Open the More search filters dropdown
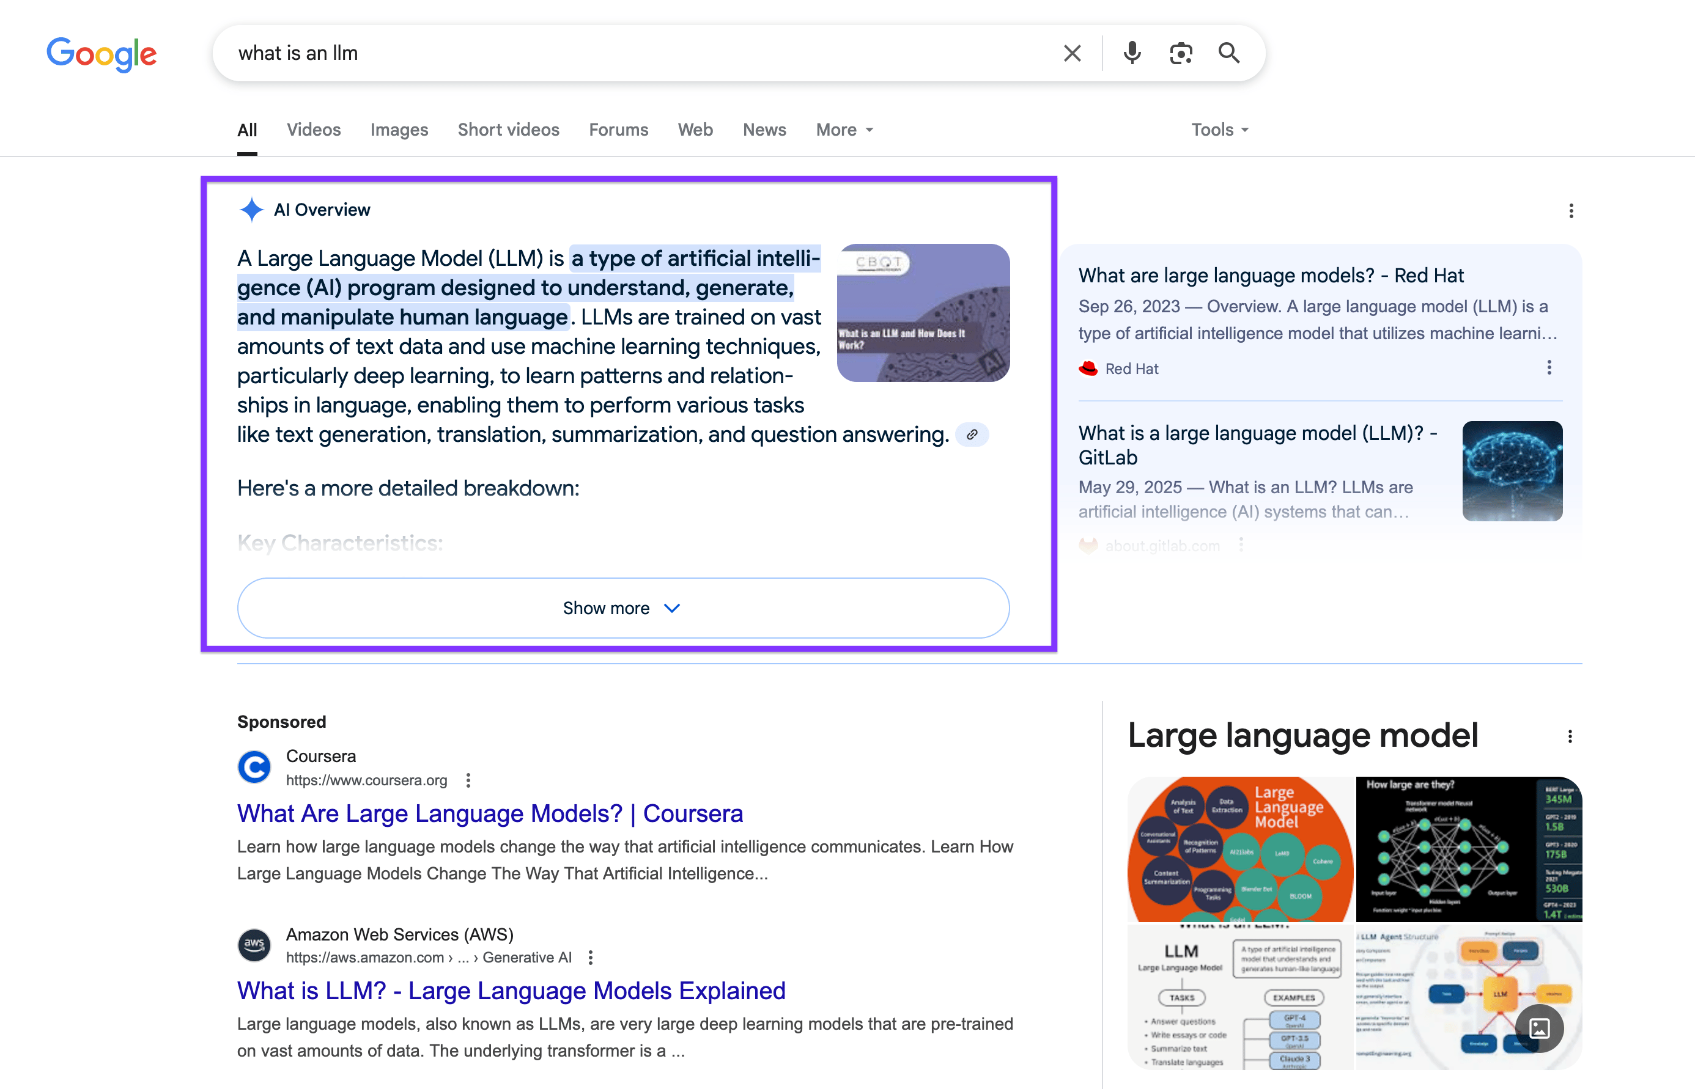 (x=844, y=130)
